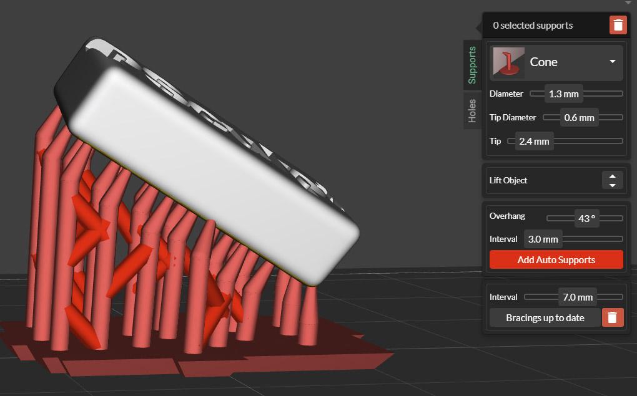Viewport: 637px width, 396px height.
Task: Lower object with Lift Object down arrow
Action: tap(612, 185)
